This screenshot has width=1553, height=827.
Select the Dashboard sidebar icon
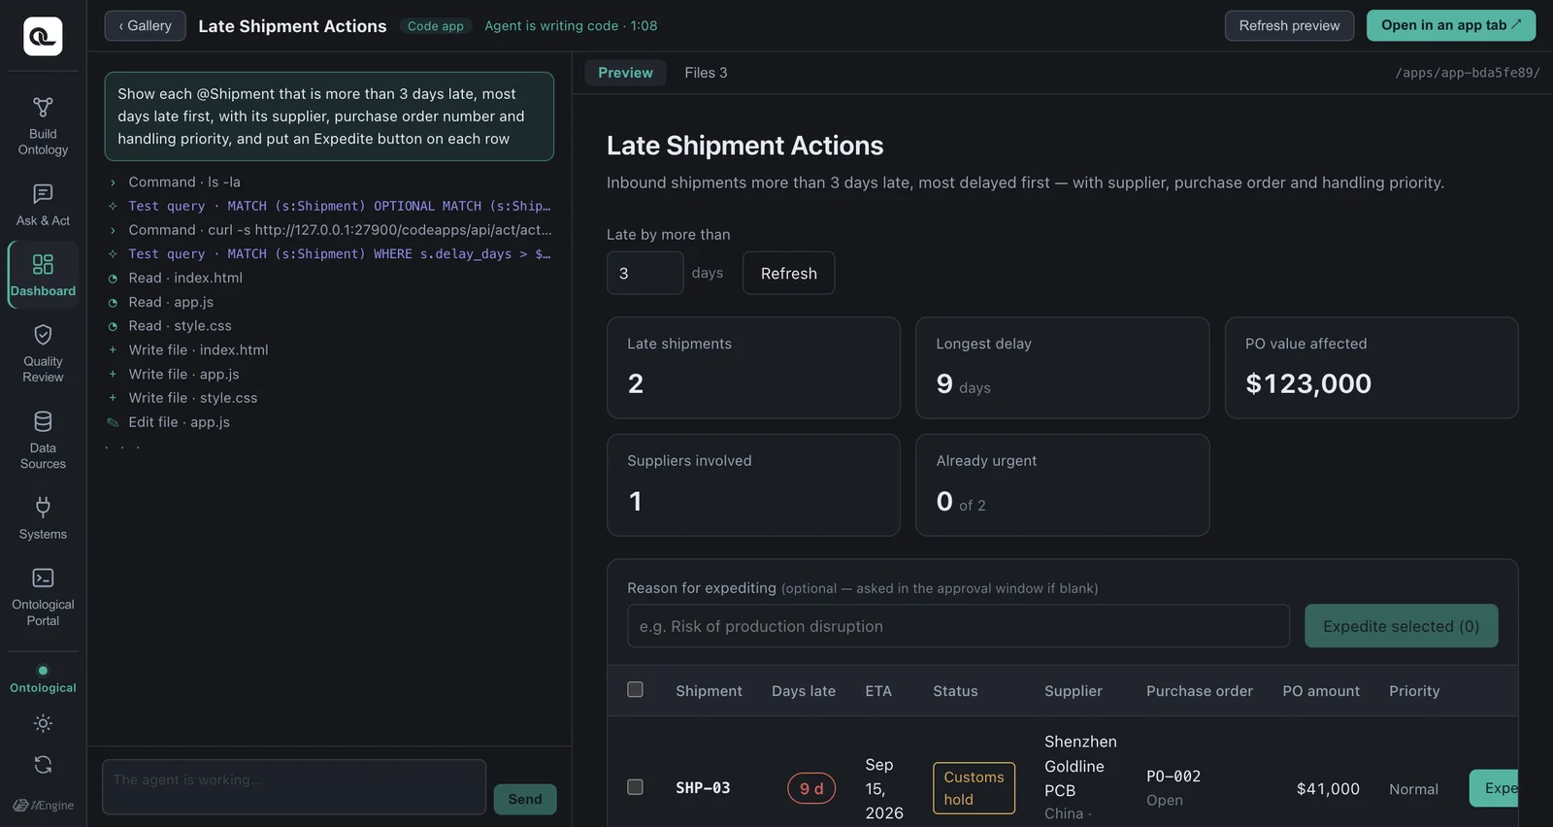pos(43,275)
